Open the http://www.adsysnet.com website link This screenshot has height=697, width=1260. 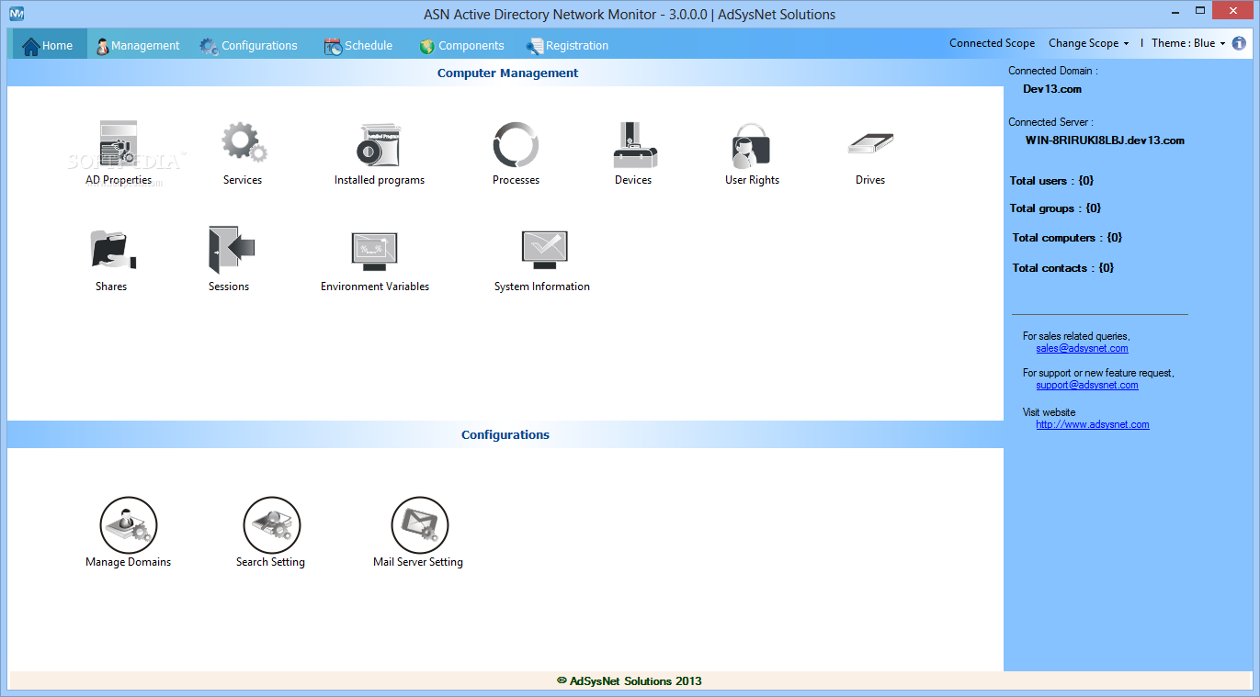pos(1093,425)
